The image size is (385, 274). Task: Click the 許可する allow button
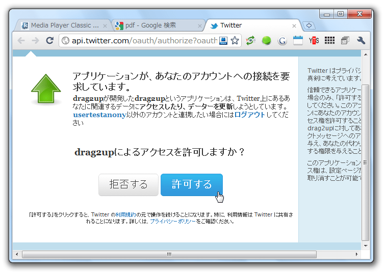click(x=192, y=185)
